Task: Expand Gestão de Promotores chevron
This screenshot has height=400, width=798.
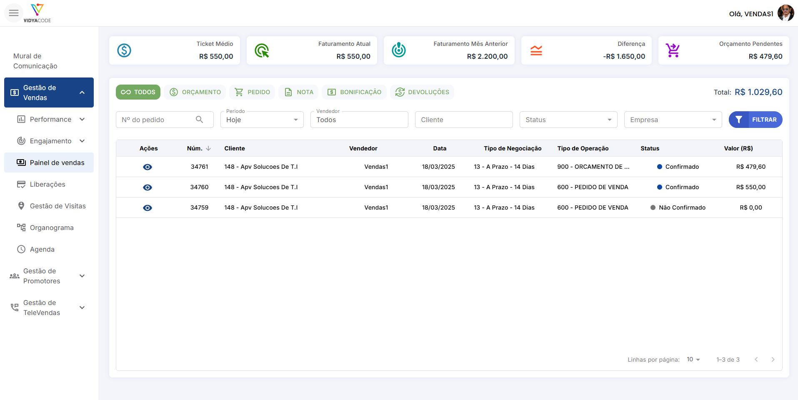Action: (x=82, y=276)
